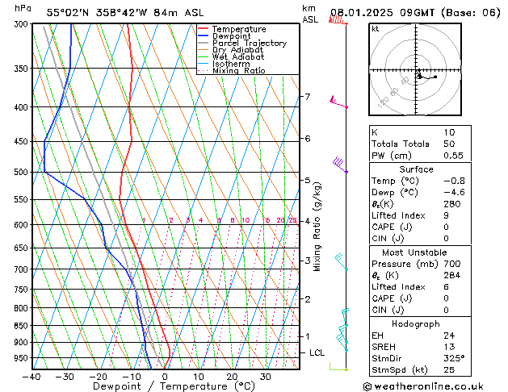
Task: Select the Parcel Trajectory legend label
Action: [249, 44]
